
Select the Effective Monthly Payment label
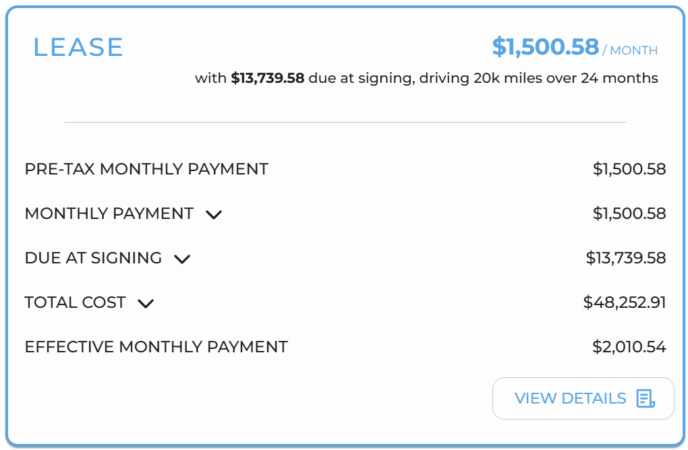[156, 346]
